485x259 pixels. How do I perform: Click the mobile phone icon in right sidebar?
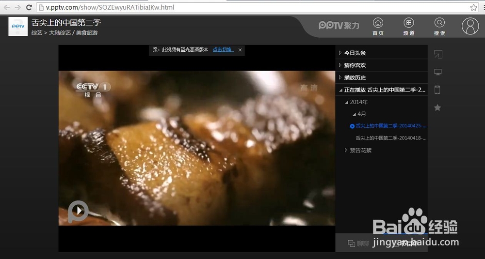[x=437, y=90]
